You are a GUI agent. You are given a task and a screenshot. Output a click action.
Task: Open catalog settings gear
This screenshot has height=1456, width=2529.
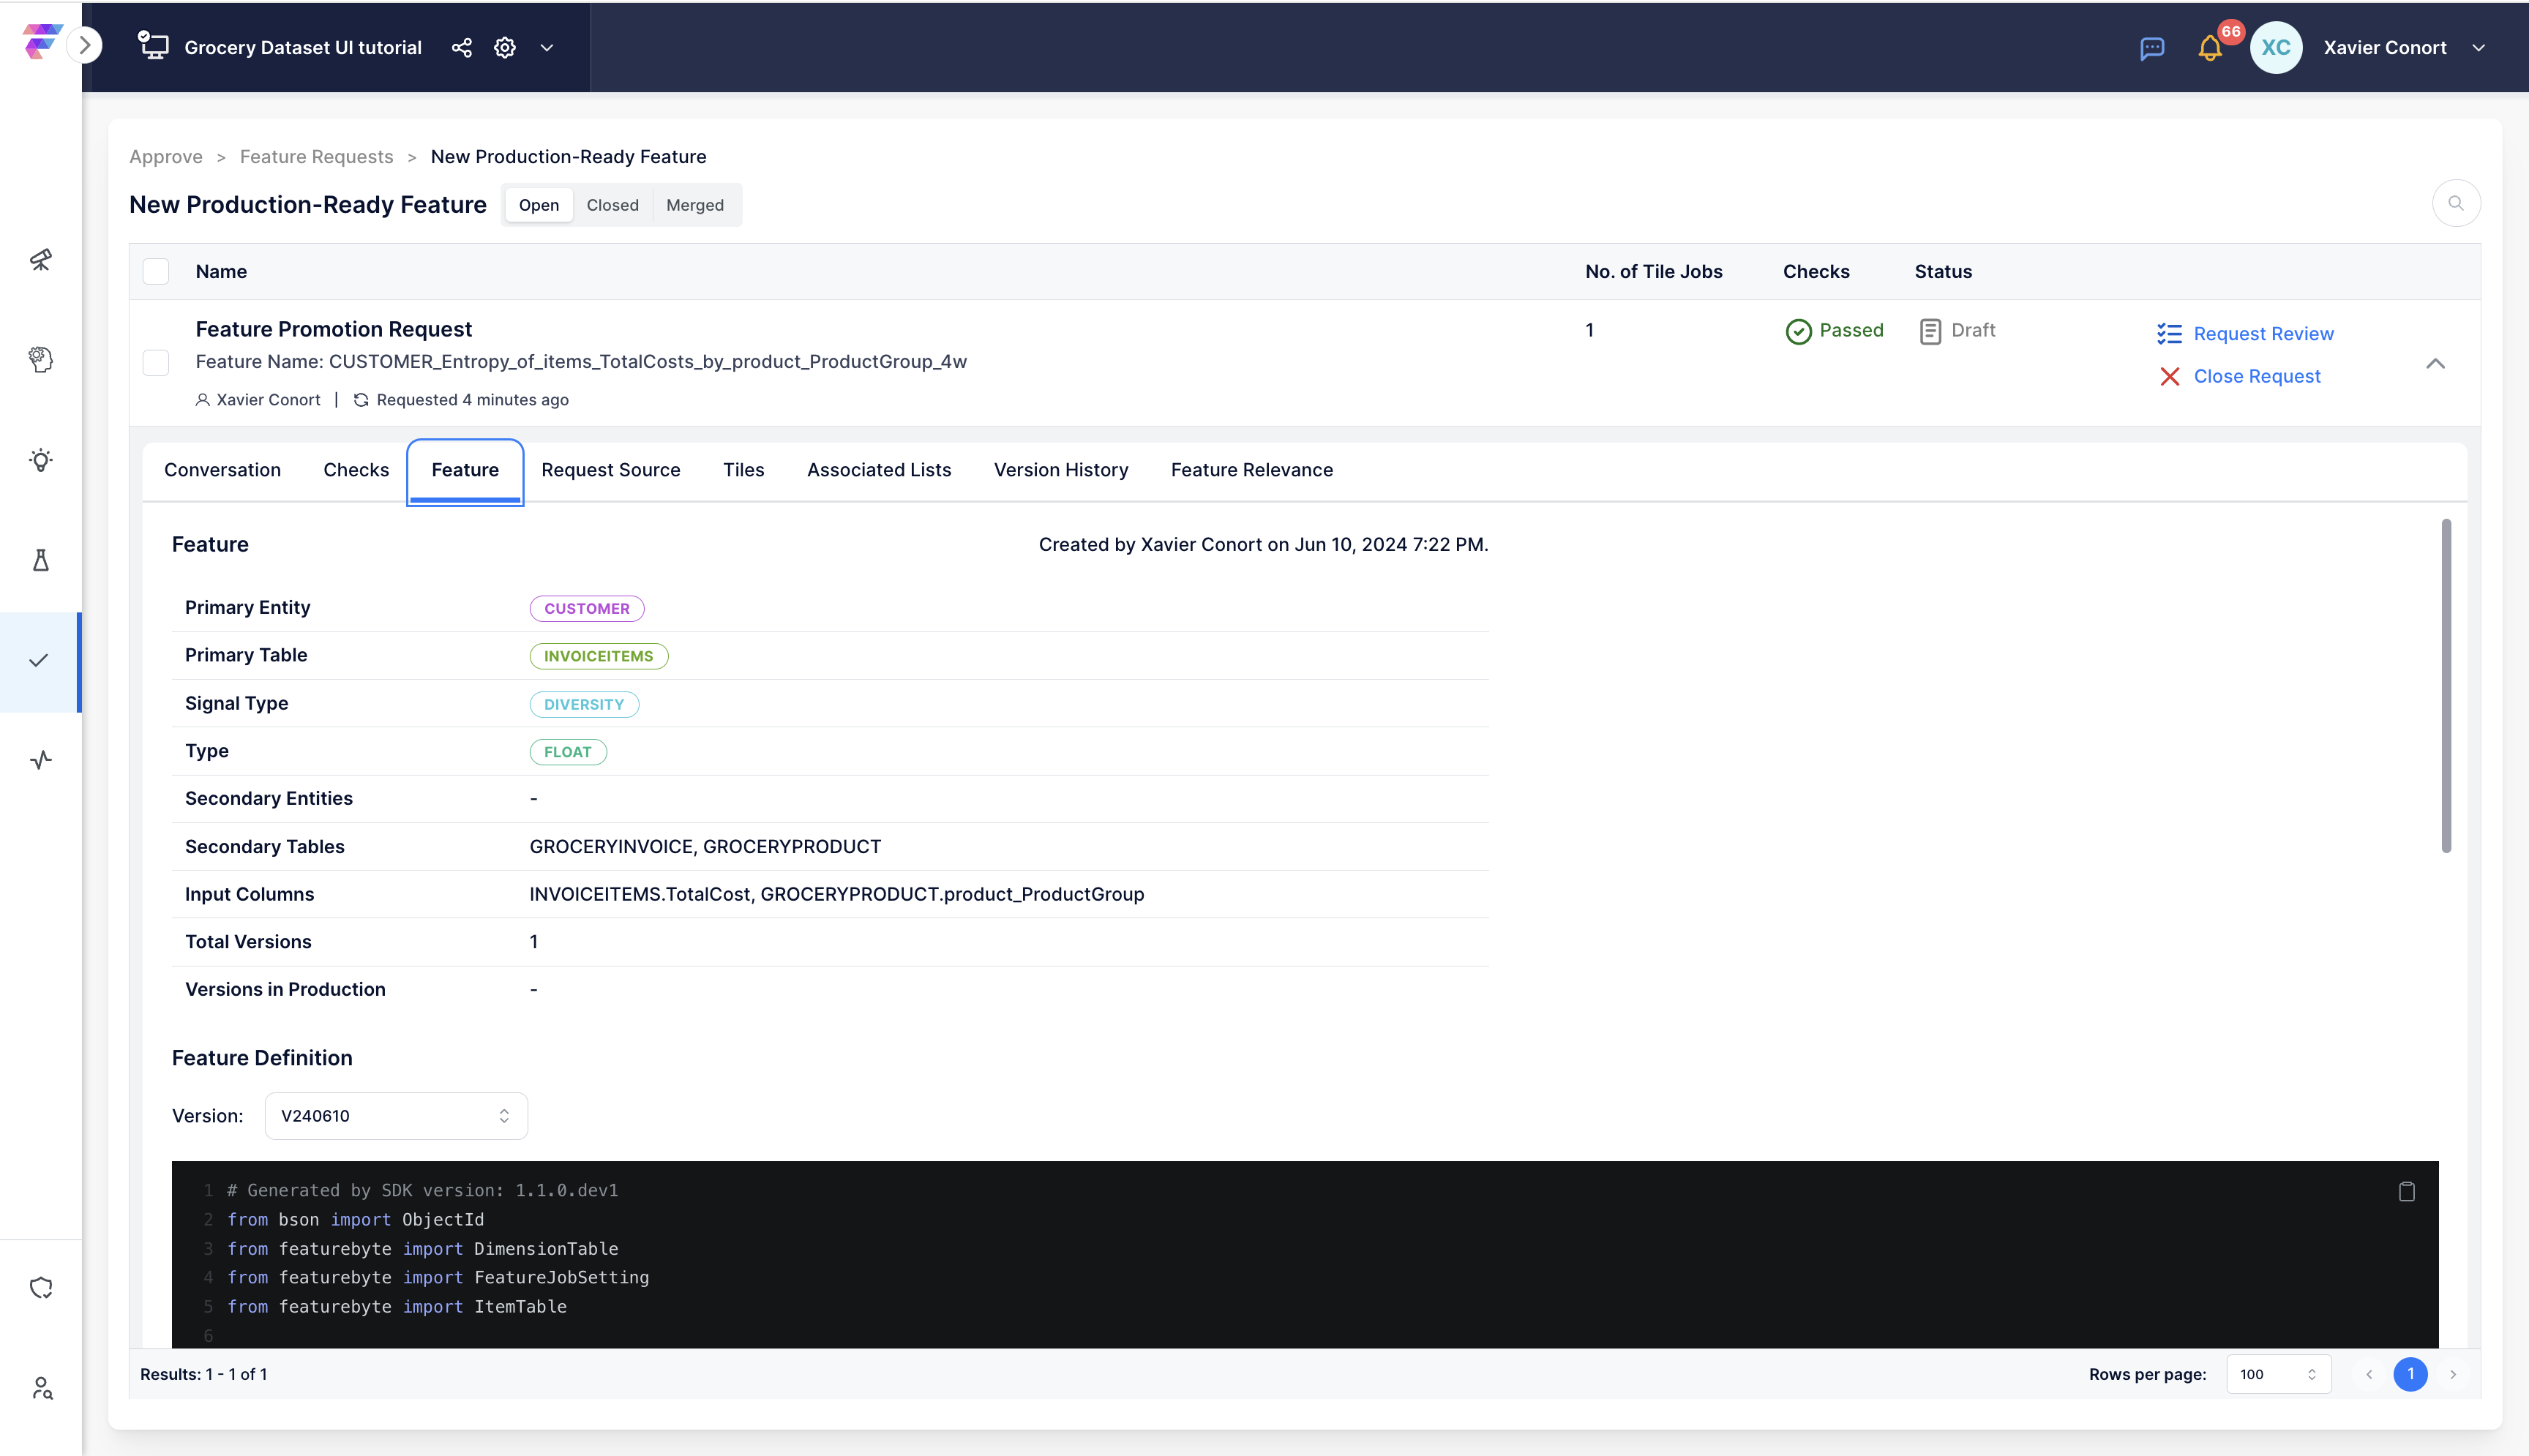point(504,47)
